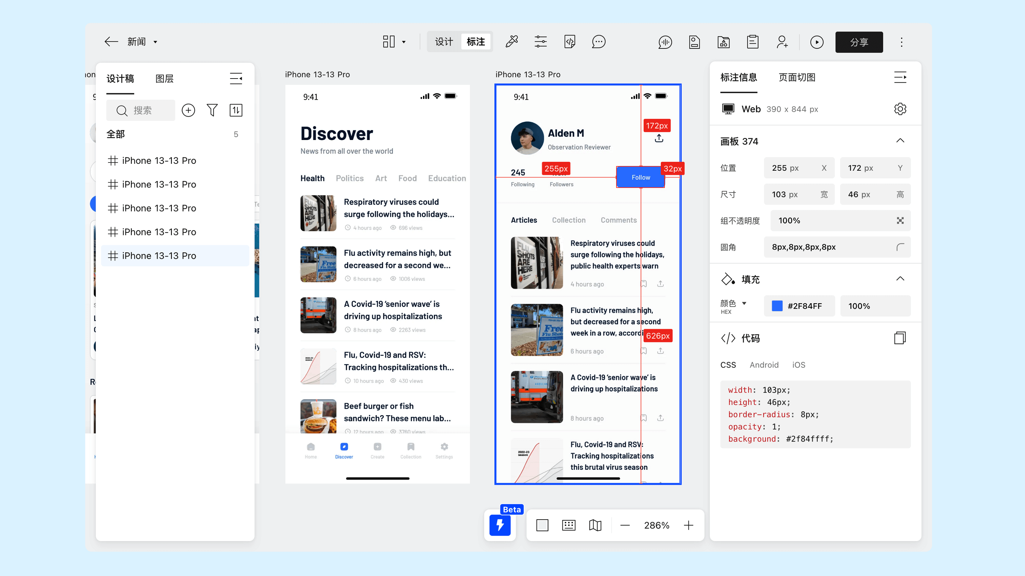
Task: Open the comments tool in the toolbar
Action: tap(599, 41)
